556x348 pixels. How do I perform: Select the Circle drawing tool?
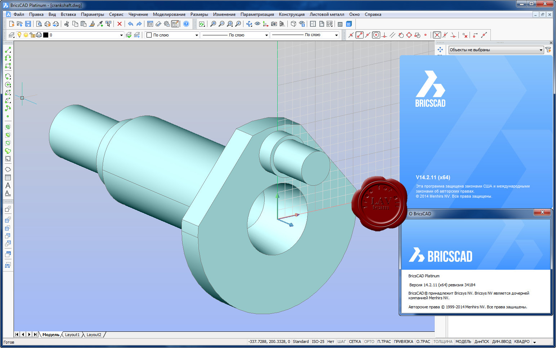coord(8,85)
